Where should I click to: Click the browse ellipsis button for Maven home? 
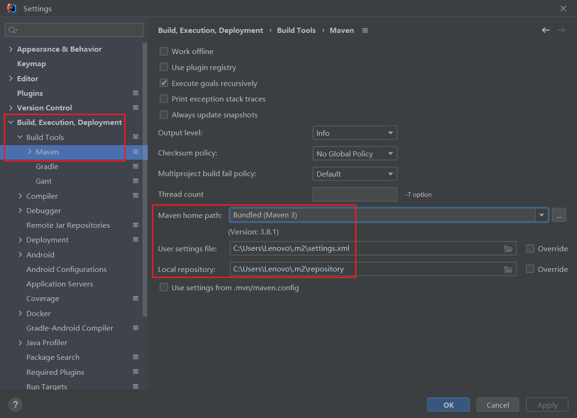[559, 215]
